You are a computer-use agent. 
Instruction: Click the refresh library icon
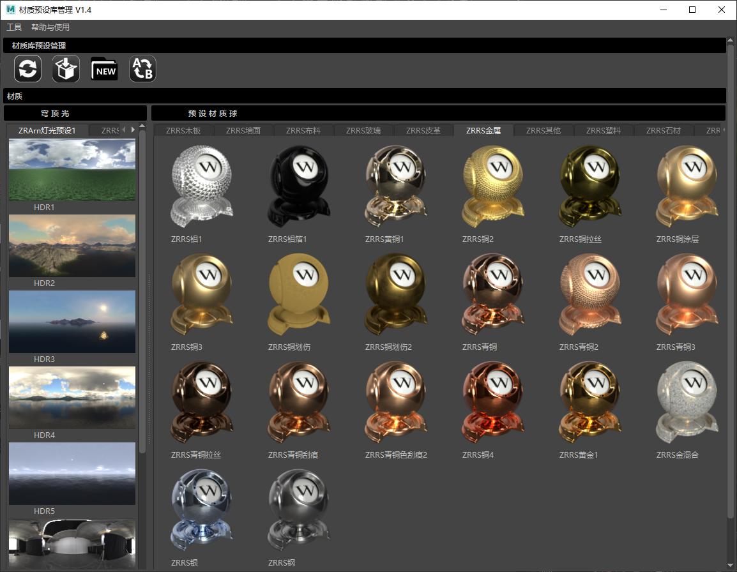28,69
